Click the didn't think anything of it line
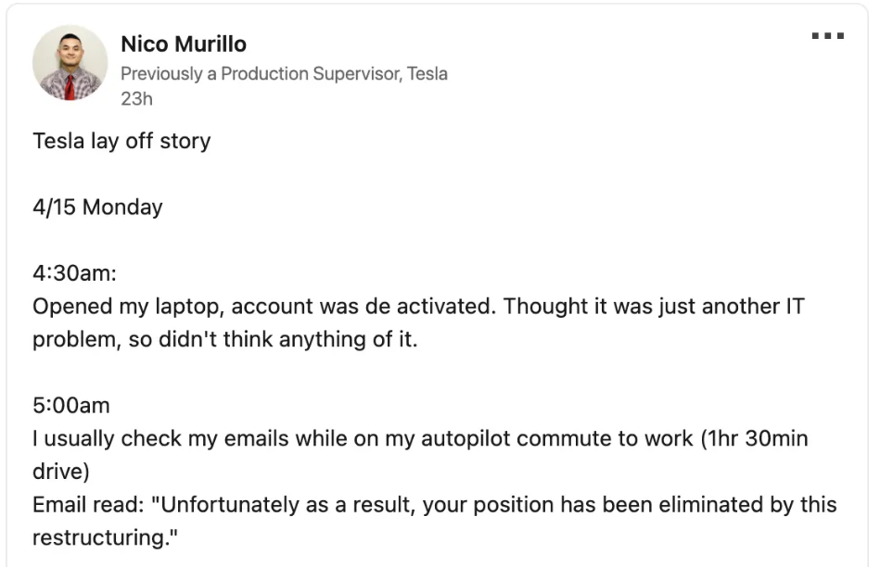The image size is (880, 567). tap(225, 339)
